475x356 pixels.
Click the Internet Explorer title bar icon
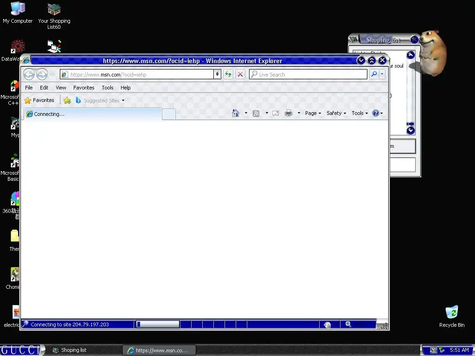point(26,60)
